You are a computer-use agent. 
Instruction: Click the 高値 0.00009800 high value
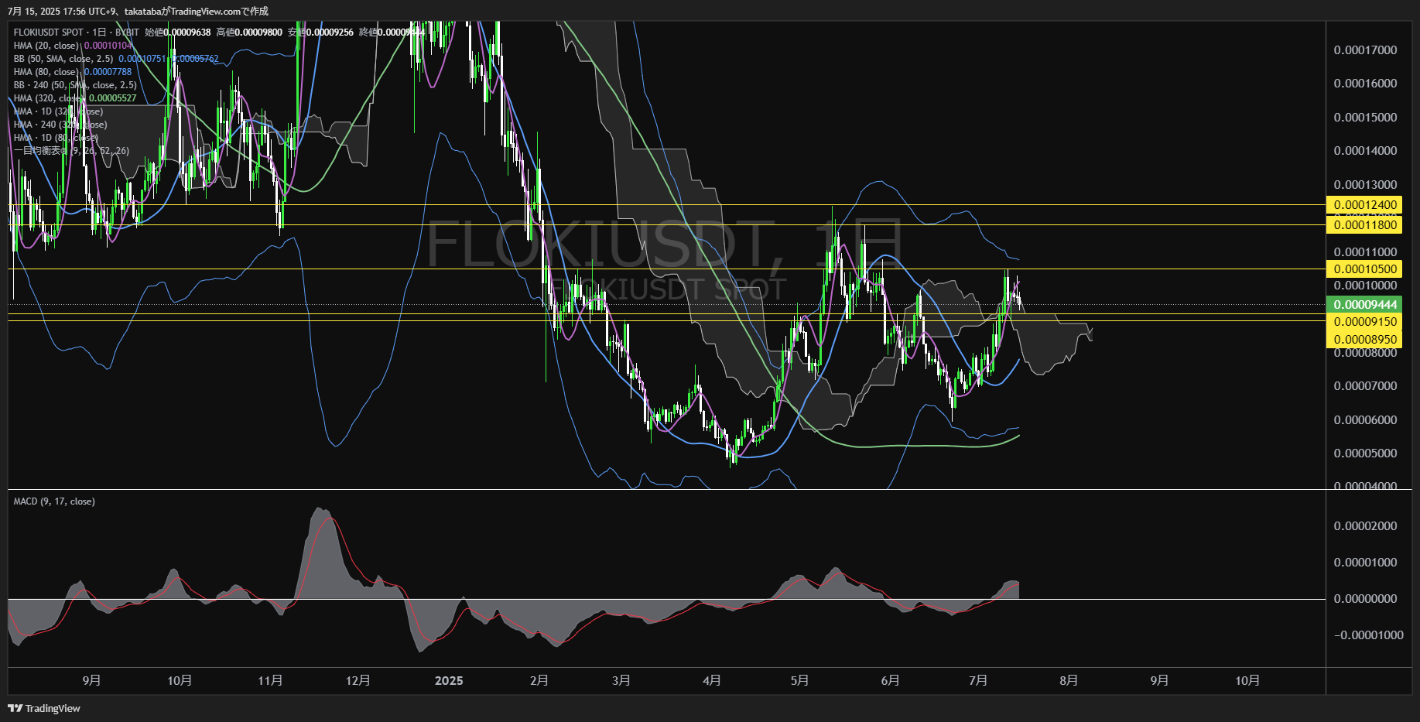pos(249,33)
